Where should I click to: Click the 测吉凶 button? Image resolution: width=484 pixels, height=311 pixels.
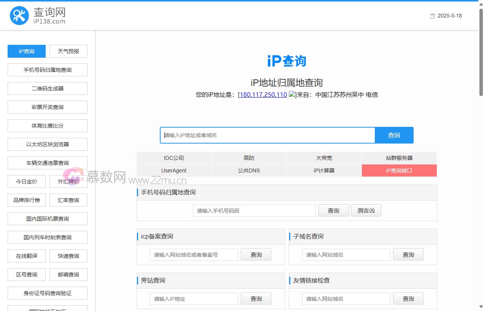tap(366, 210)
